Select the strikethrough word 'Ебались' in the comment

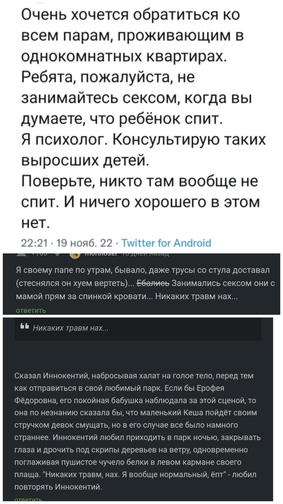tap(151, 284)
